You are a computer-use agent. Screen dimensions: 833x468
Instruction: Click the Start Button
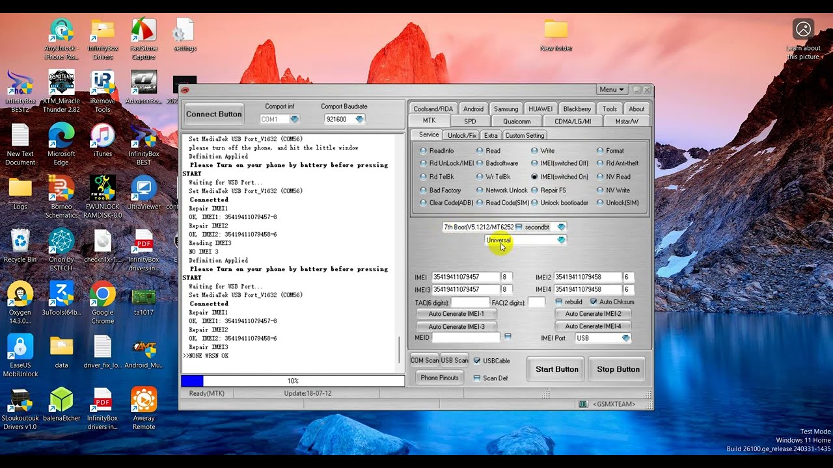[x=557, y=369]
